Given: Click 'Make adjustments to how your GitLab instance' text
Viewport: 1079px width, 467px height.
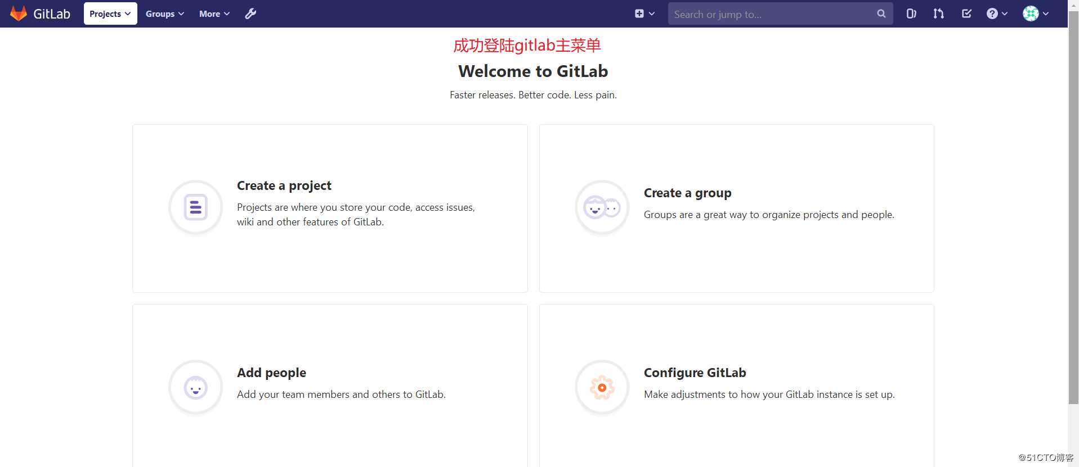Looking at the screenshot, I should (769, 395).
